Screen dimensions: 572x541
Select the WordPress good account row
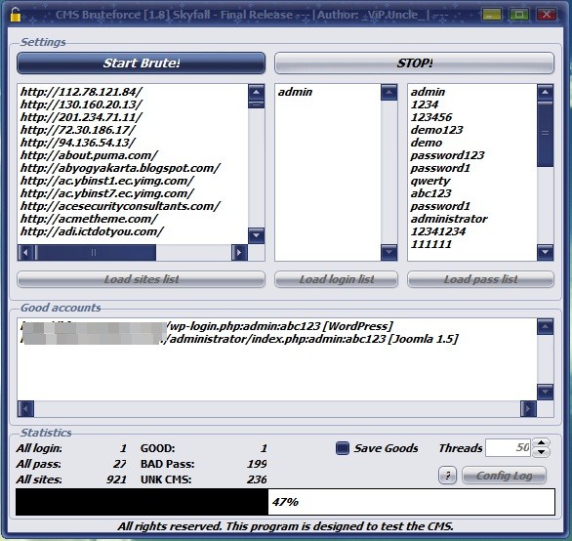(x=207, y=326)
